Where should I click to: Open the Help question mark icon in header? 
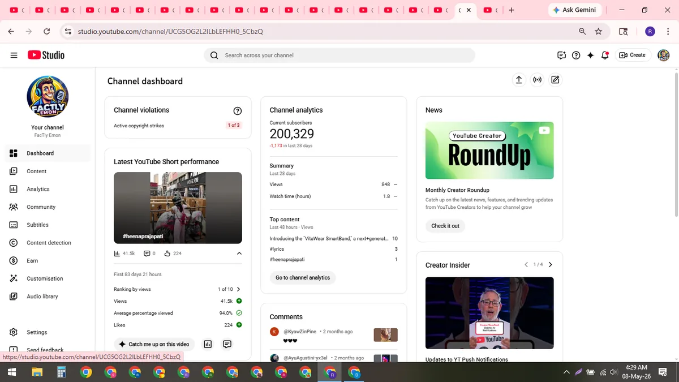coord(576,55)
